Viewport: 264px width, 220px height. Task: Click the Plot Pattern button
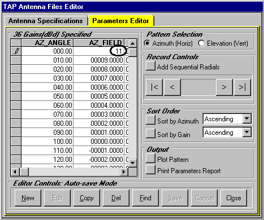click(x=150, y=159)
